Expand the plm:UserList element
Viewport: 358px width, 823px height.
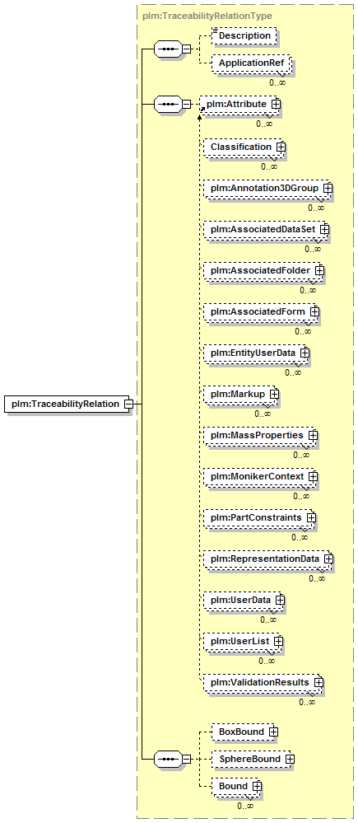click(x=278, y=642)
